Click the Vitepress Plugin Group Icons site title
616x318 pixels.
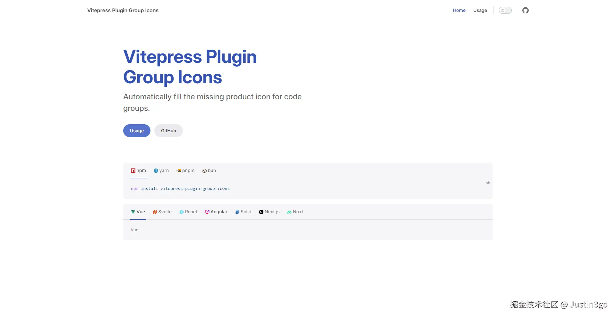[x=123, y=10]
